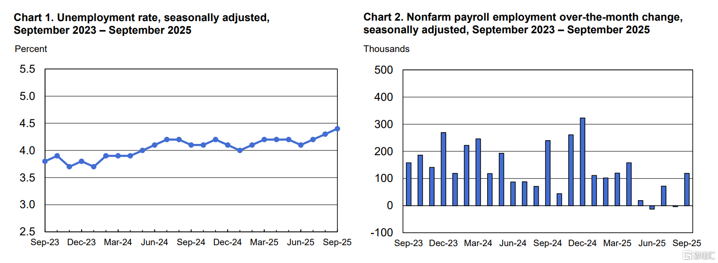Click the Jun-24 label under unemployment chart
Screen dimensions: 718x263
(154, 242)
